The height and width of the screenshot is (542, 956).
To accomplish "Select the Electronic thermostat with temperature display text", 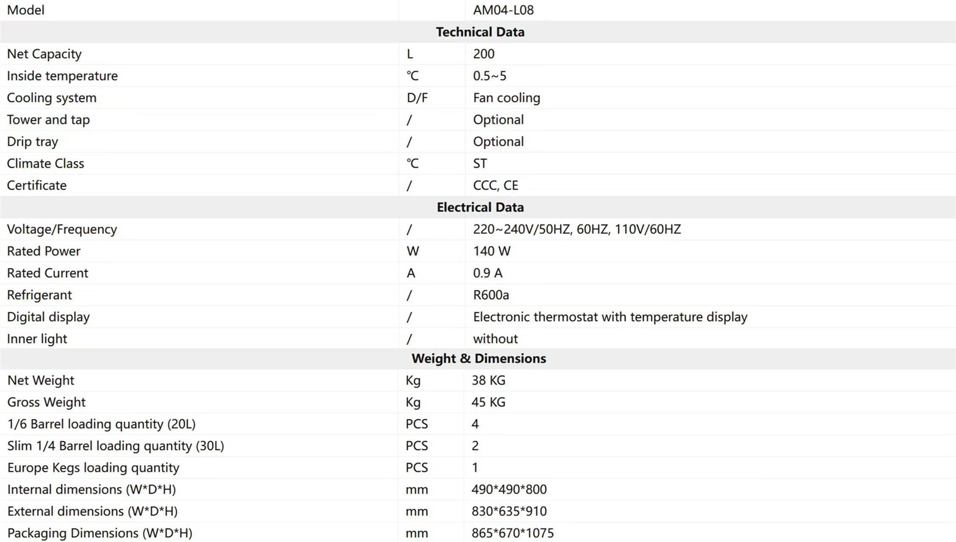I will (x=610, y=317).
